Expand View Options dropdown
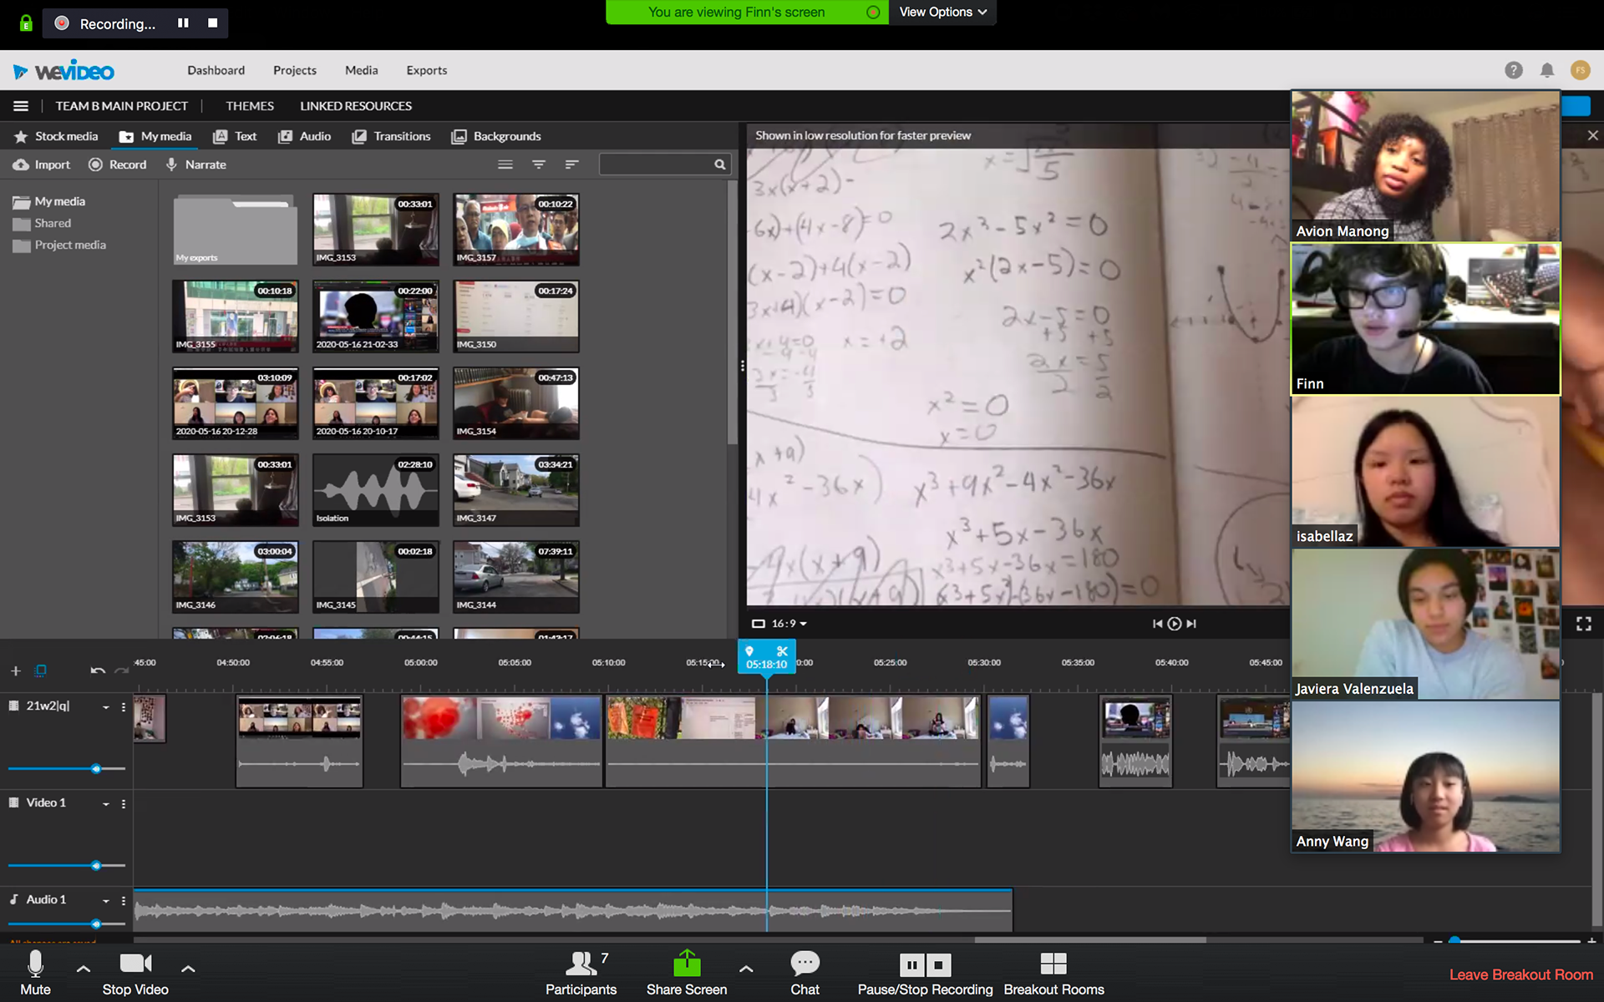The image size is (1604, 1002). pos(942,12)
